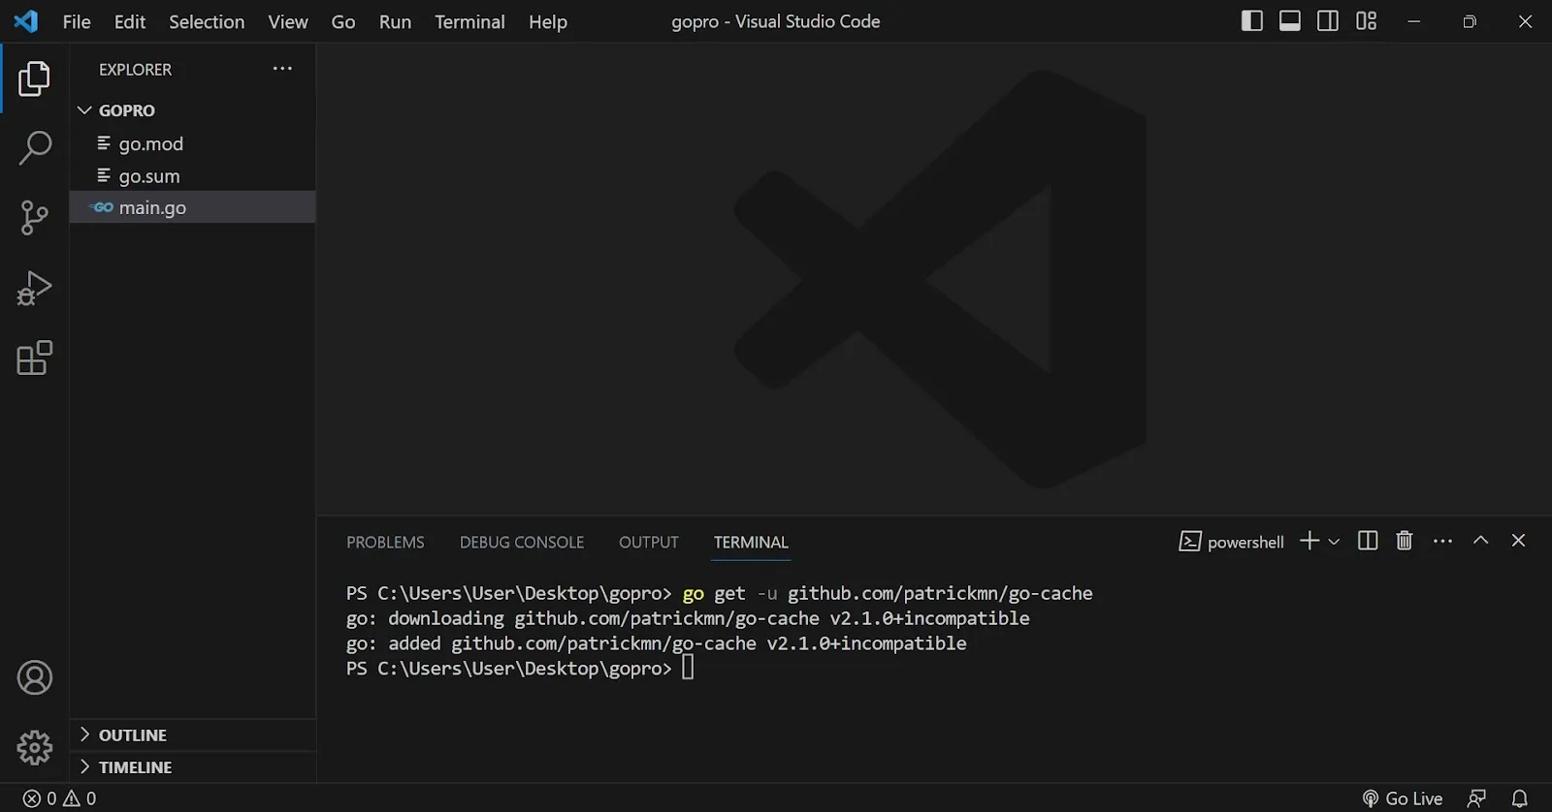
Task: Switch to the OUTPUT tab
Action: click(649, 542)
